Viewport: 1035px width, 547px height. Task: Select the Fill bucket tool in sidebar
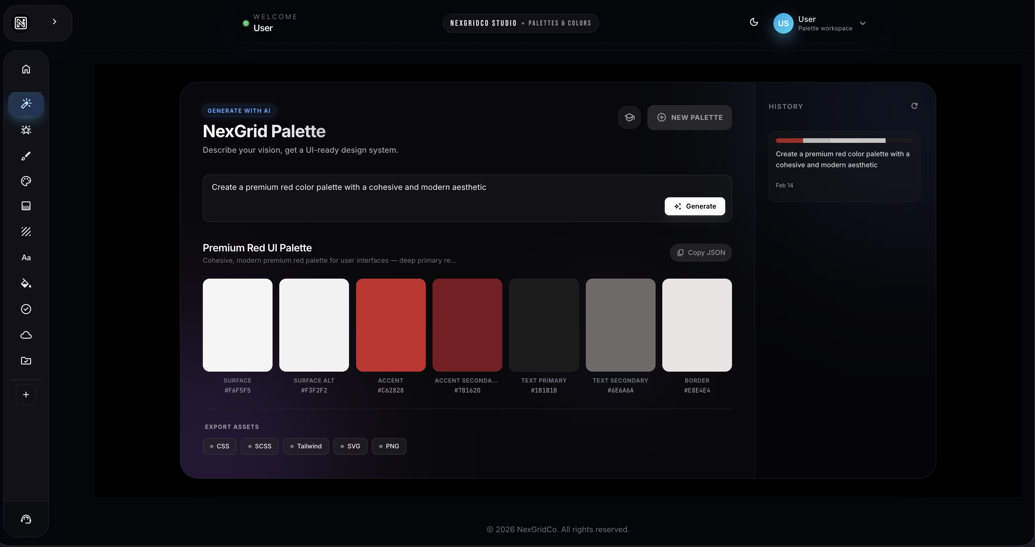26,283
